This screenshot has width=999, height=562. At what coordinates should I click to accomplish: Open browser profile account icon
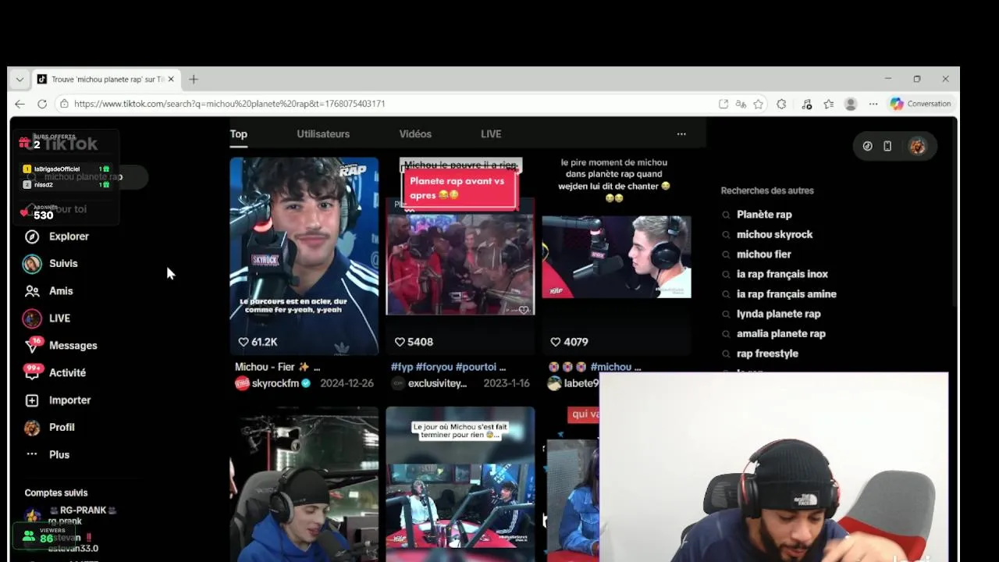851,104
